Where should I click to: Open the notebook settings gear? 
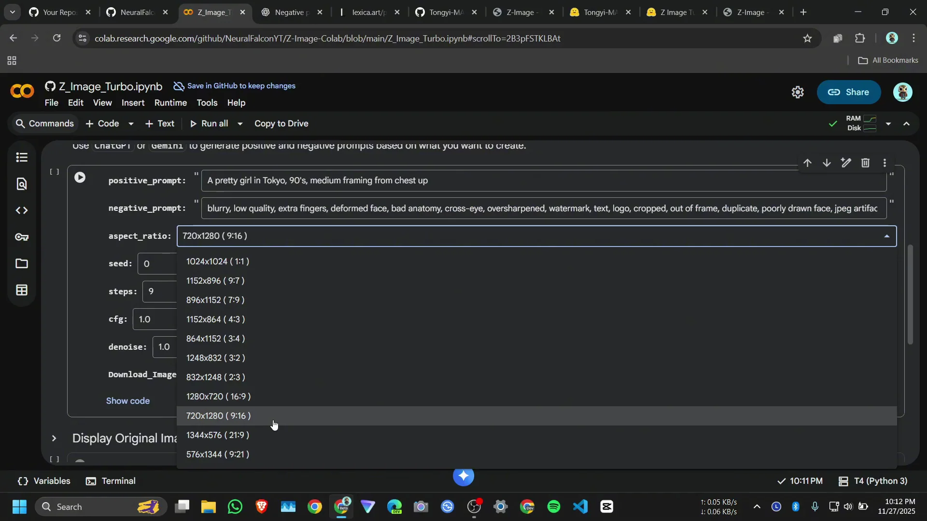798,92
